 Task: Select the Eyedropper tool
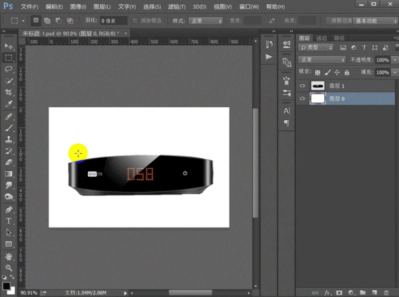tap(8, 104)
